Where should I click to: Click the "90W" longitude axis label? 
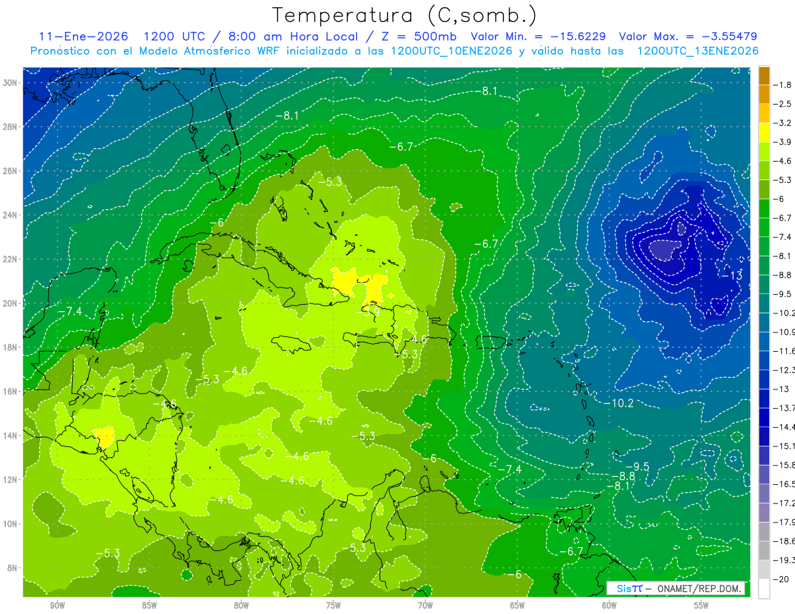coord(57,605)
